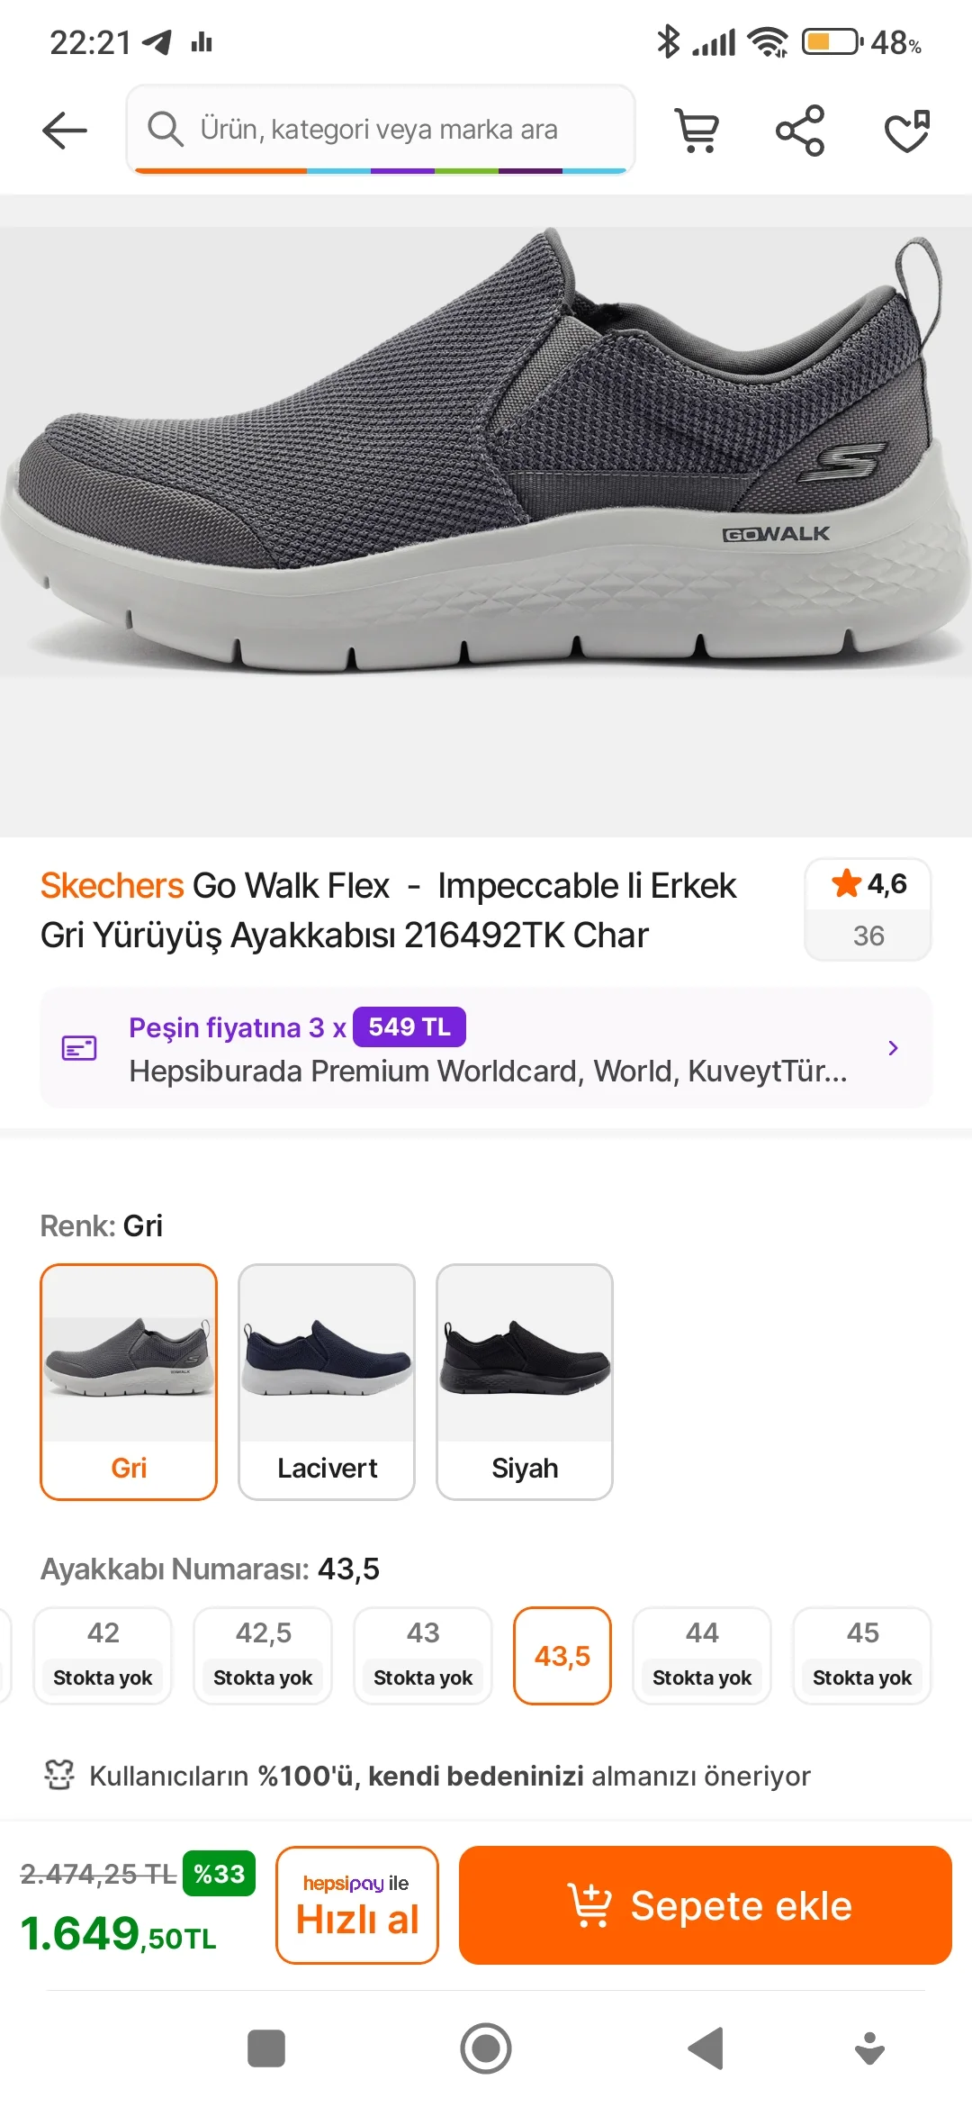Image resolution: width=972 pixels, height=2107 pixels.
Task: Choose shoe size 45
Action: tap(862, 1655)
